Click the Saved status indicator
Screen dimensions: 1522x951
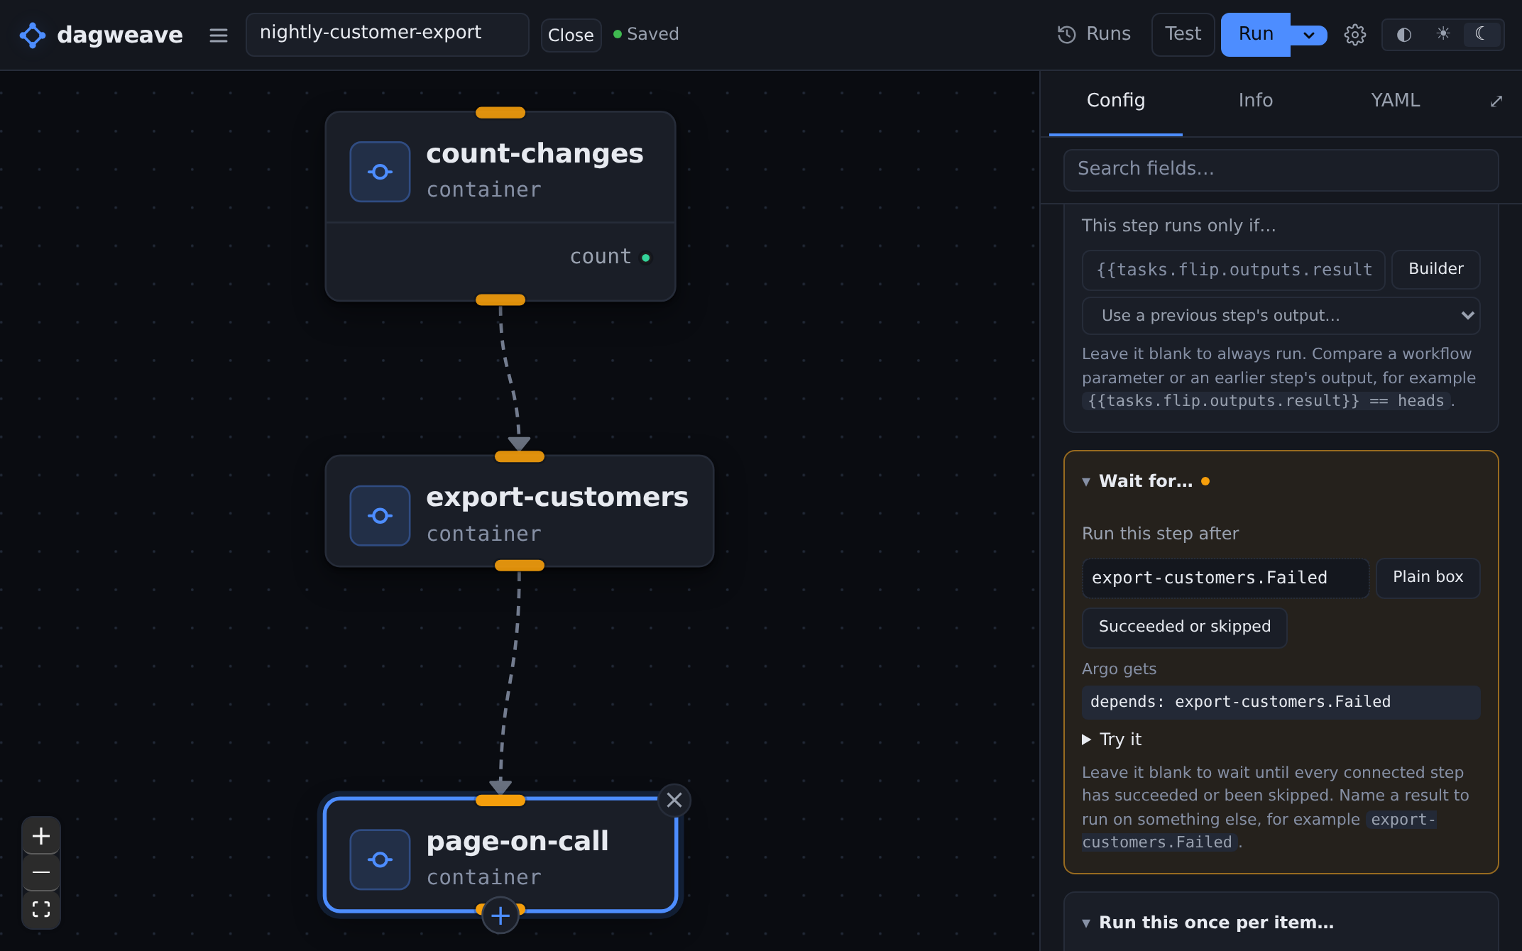coord(646,34)
